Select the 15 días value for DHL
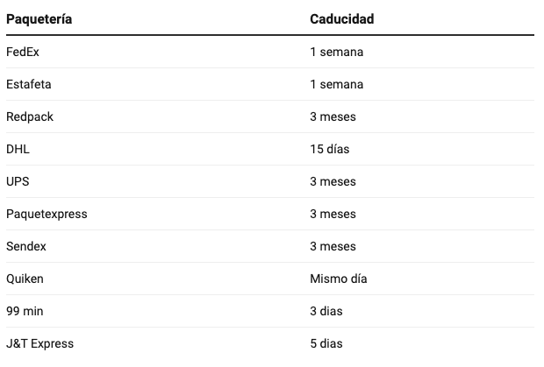The image size is (544, 367). (x=330, y=149)
